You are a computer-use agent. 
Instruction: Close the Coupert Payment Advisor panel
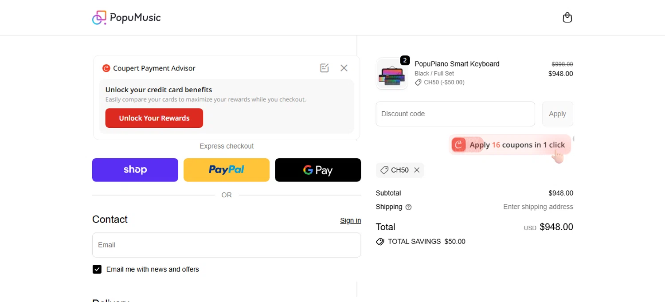coord(344,68)
